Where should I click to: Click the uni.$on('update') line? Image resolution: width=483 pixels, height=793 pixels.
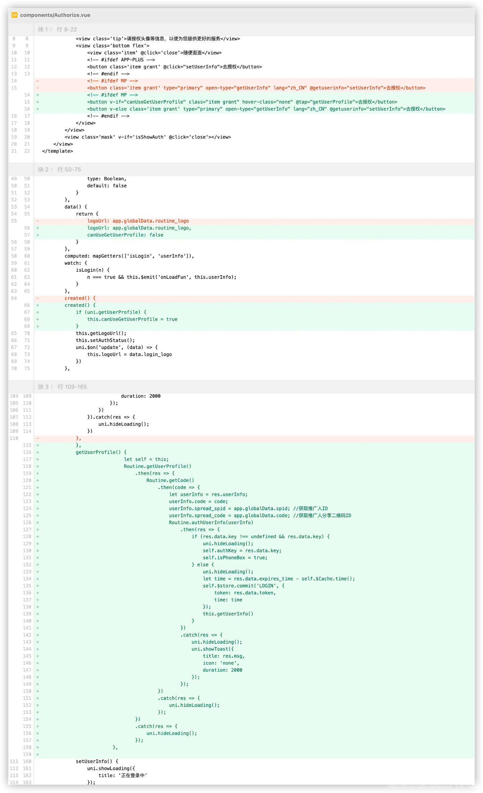click(117, 348)
